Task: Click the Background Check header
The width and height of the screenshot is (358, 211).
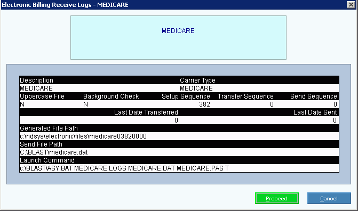Action: point(111,96)
